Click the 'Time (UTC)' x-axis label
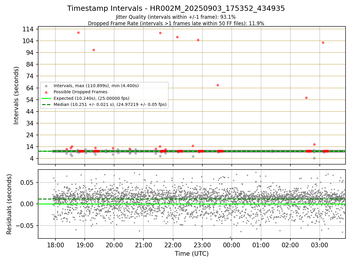352x264 pixels. point(192,254)
